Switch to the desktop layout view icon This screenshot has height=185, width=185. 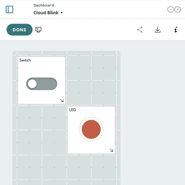(38, 29)
